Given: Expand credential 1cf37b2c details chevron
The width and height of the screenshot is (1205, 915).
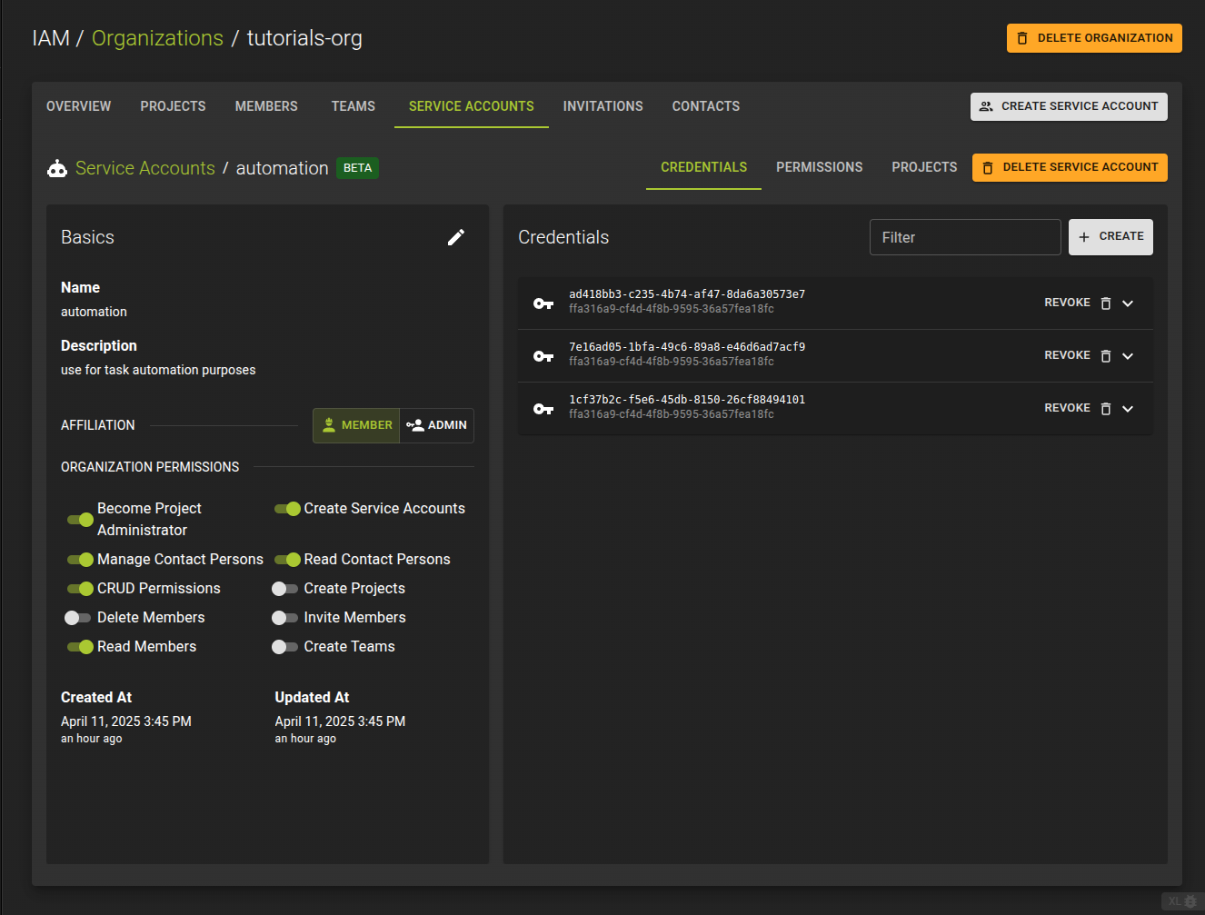Looking at the screenshot, I should 1128,409.
